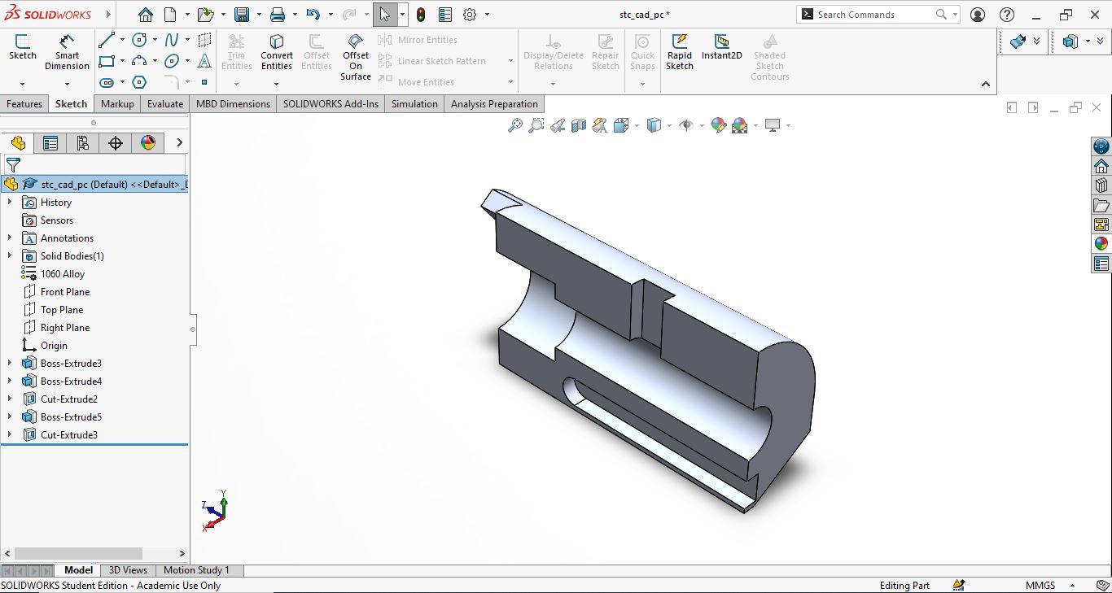Select the Circle sketch tool
The width and height of the screenshot is (1112, 593).
[139, 40]
